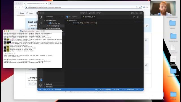181x102 pixels.
Task: Open the Search view in the VS Code activity bar
Action: tap(40, 23)
